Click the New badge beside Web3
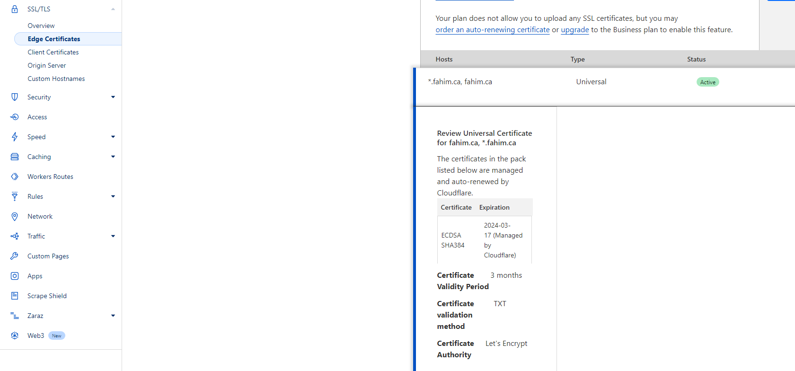The height and width of the screenshot is (371, 795). click(x=57, y=336)
